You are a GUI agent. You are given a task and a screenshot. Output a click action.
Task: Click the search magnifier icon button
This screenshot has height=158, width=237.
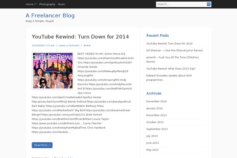click(x=209, y=4)
